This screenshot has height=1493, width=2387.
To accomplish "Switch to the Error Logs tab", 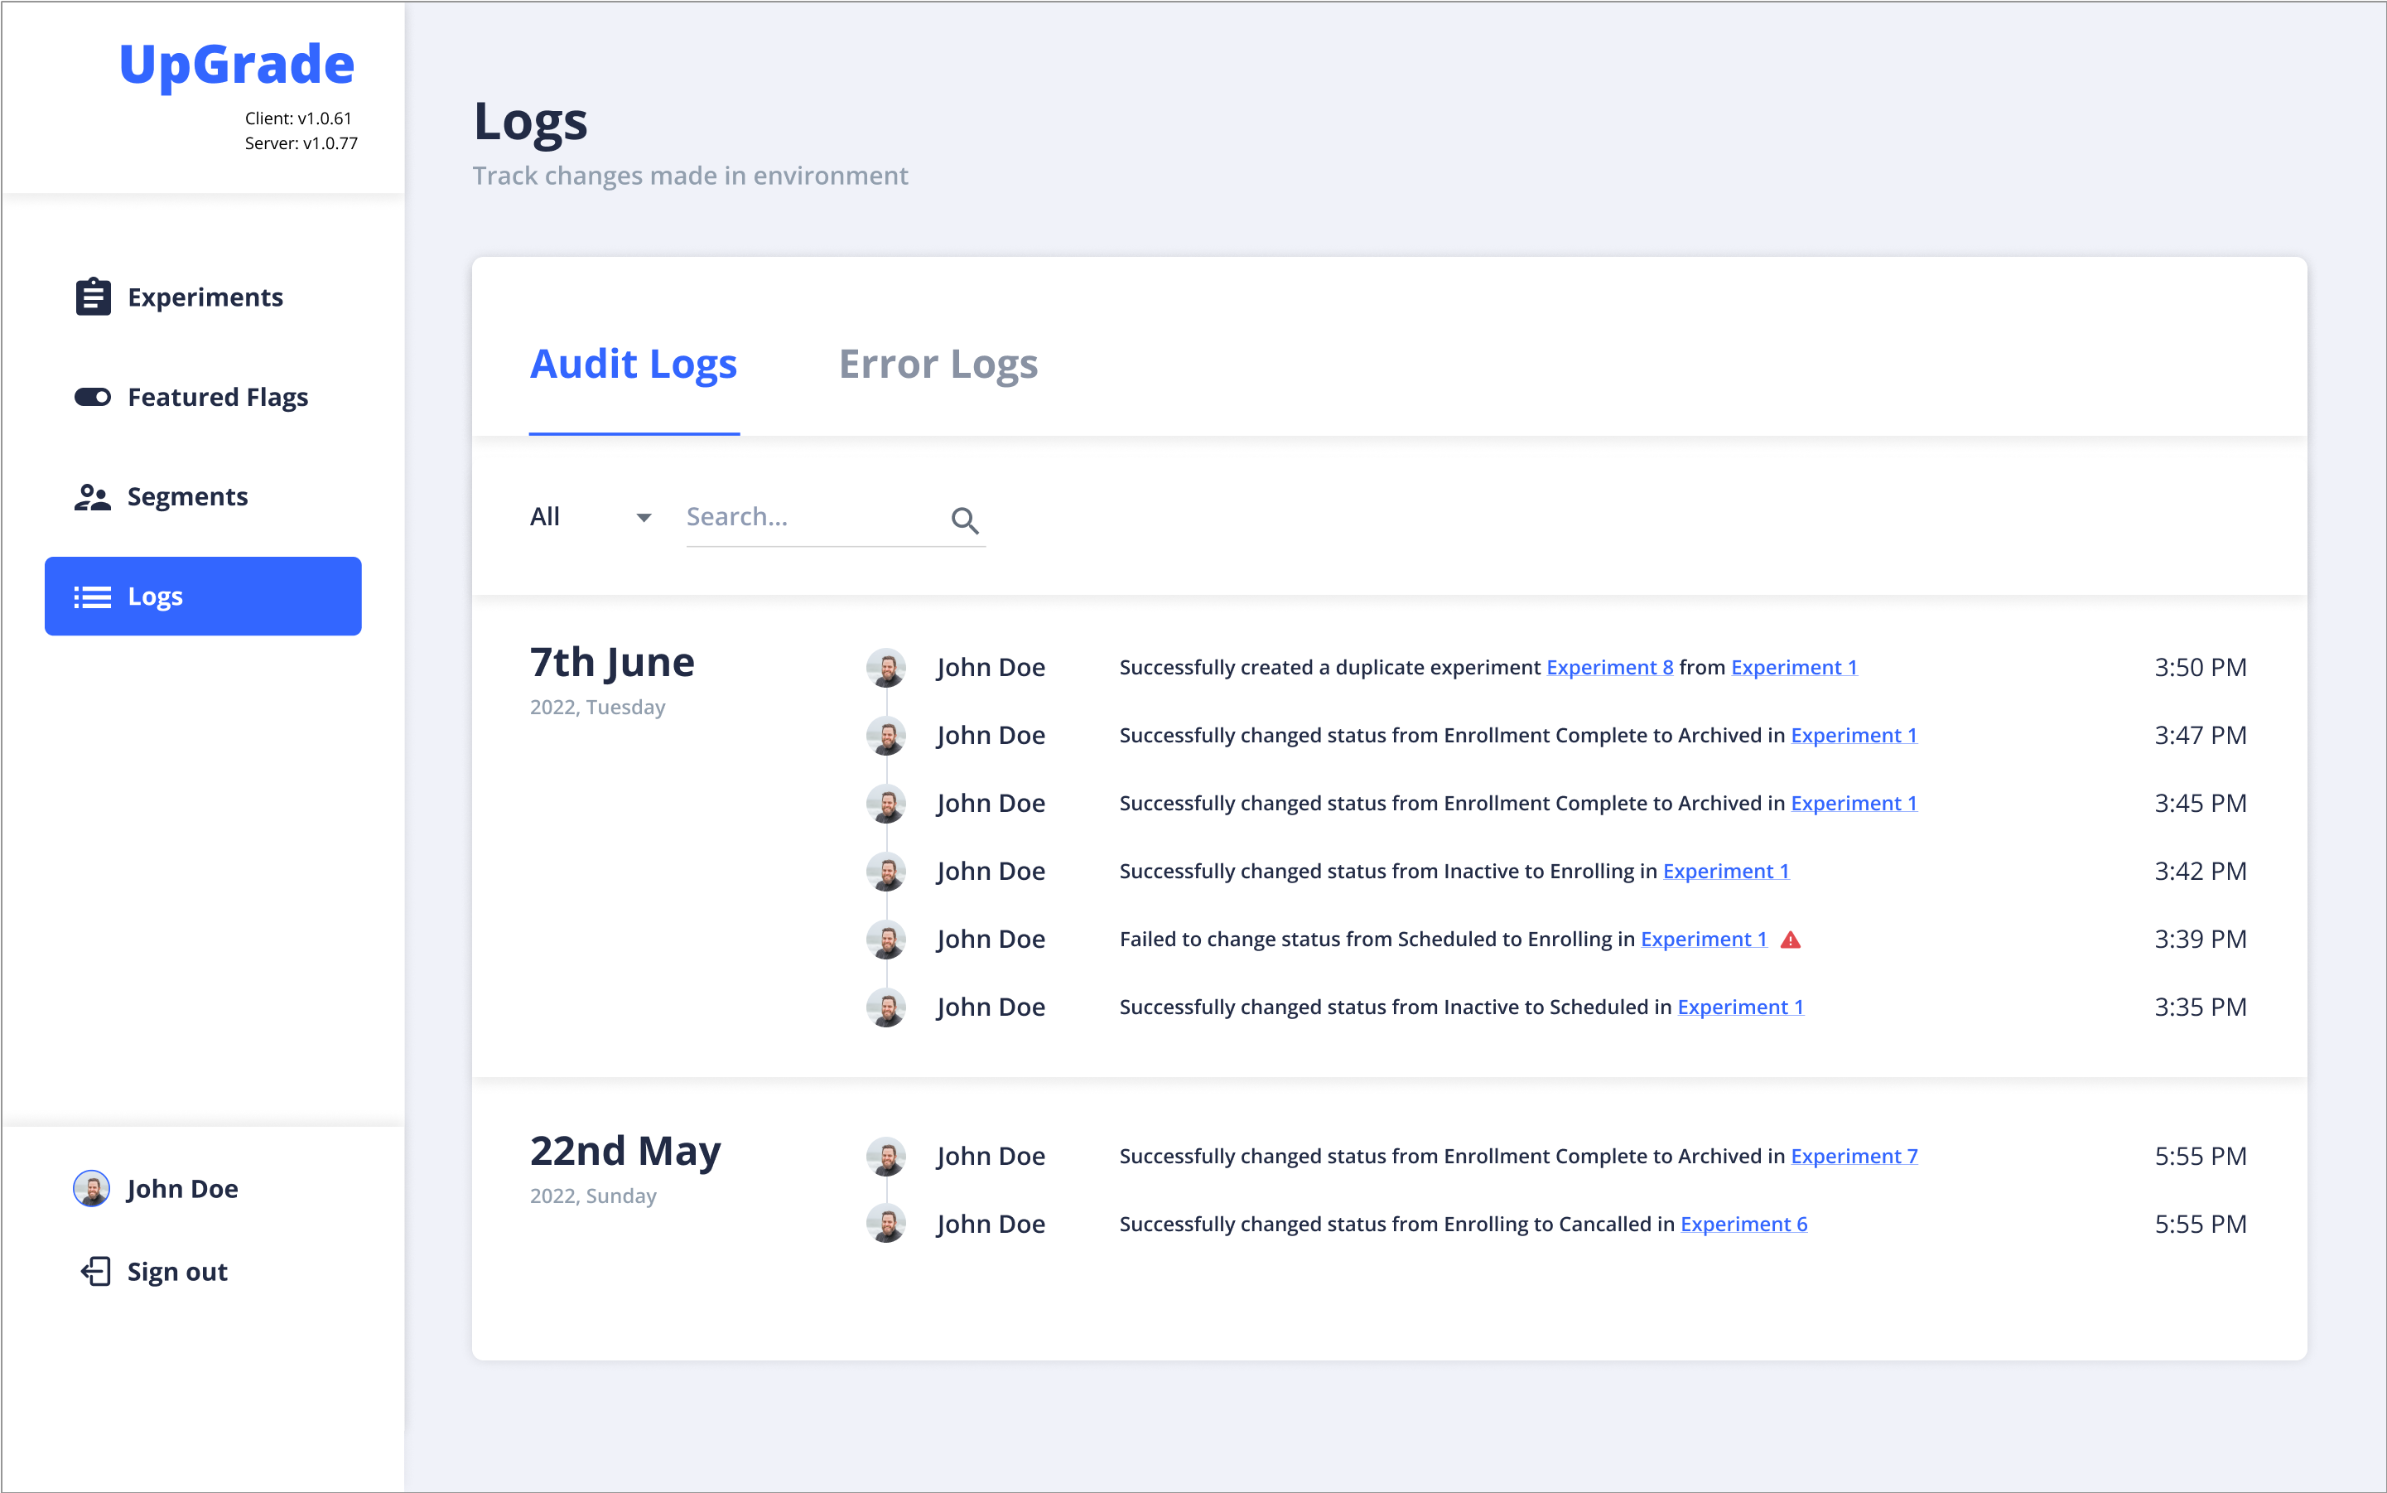I will click(938, 365).
